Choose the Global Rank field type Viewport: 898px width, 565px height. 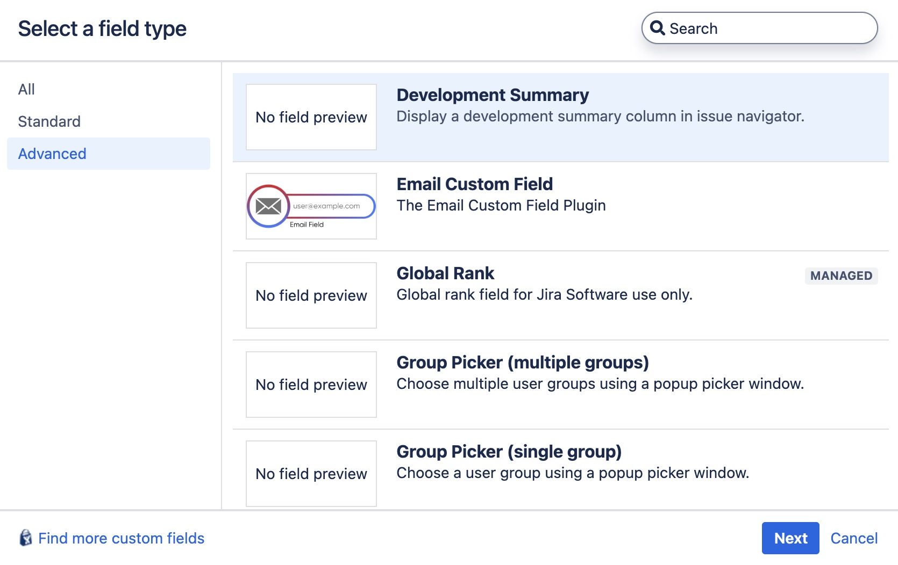[x=560, y=295]
